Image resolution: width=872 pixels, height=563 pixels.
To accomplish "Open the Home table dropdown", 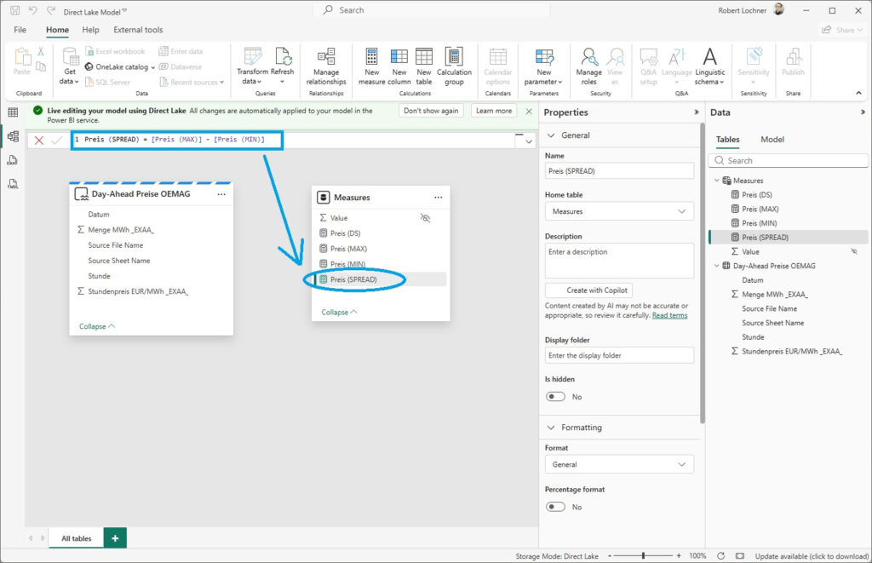I will [x=619, y=211].
